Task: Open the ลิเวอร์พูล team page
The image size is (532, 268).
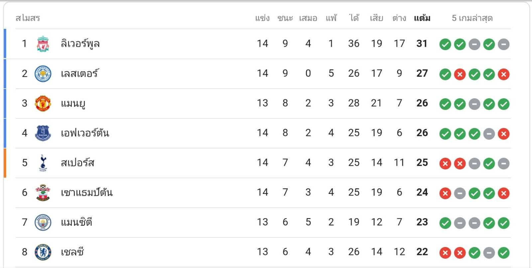Action: click(x=80, y=44)
